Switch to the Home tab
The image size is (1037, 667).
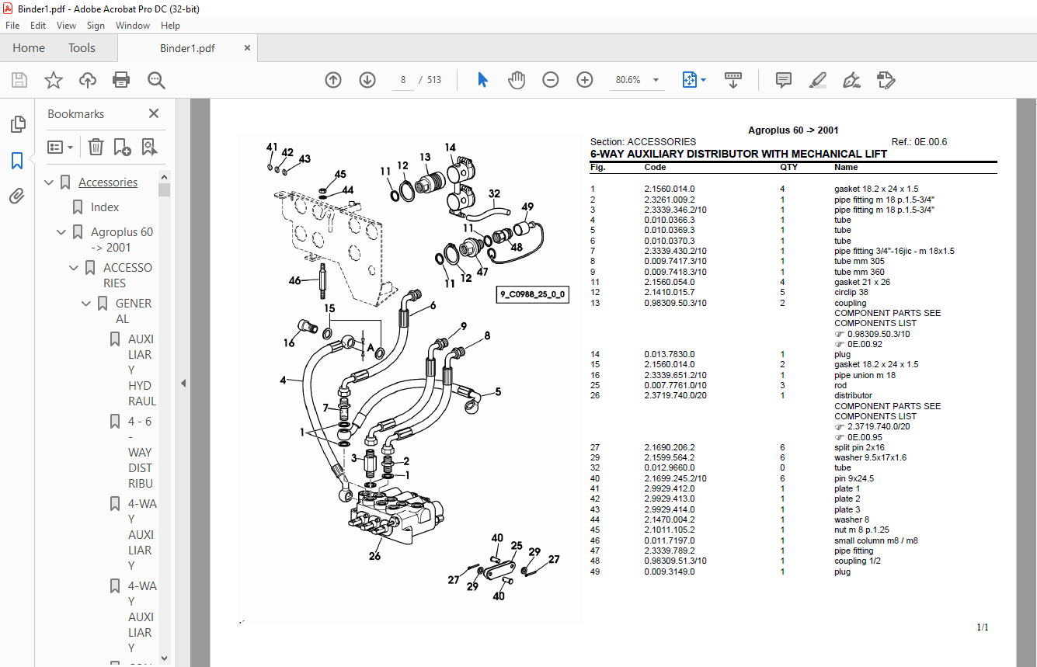tap(29, 48)
